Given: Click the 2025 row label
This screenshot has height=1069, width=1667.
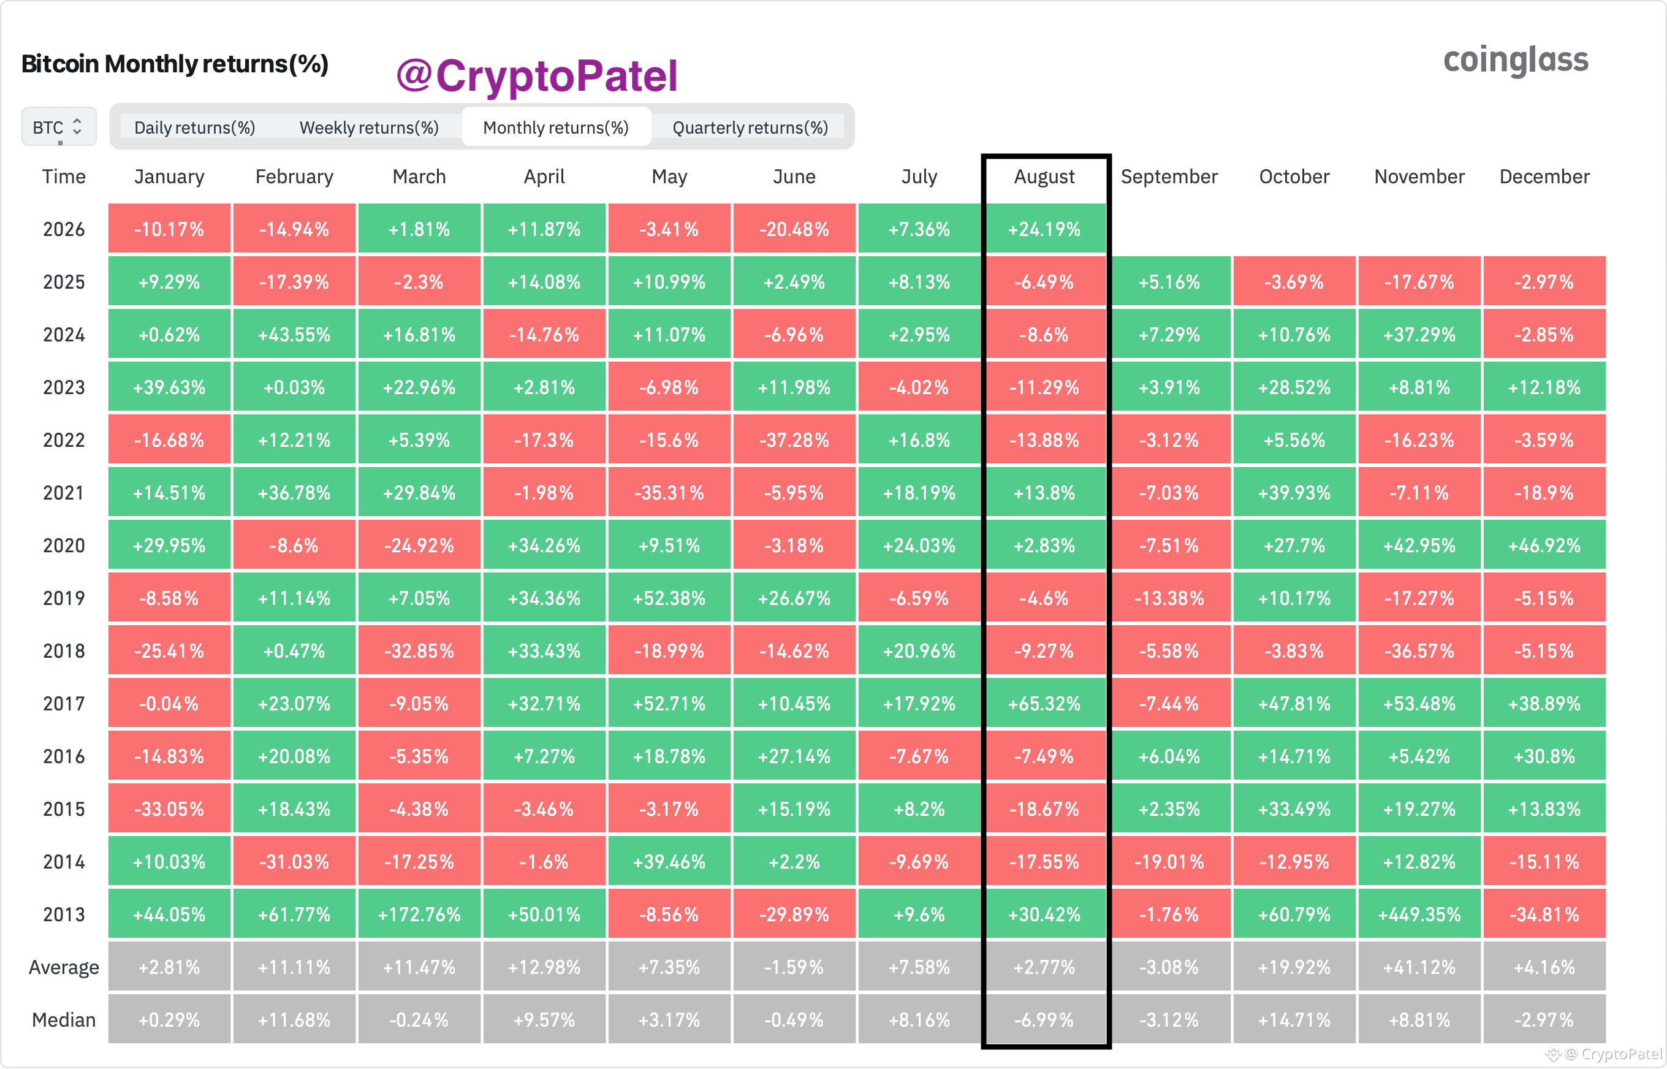Looking at the screenshot, I should [63, 282].
